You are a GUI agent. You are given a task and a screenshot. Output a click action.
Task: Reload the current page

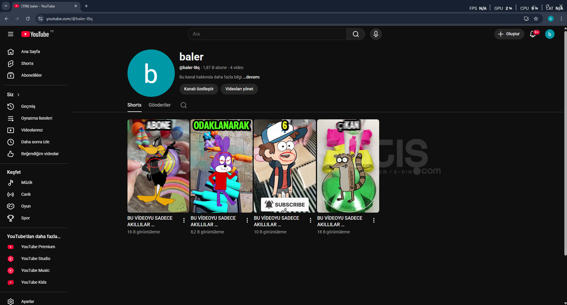[x=28, y=19]
